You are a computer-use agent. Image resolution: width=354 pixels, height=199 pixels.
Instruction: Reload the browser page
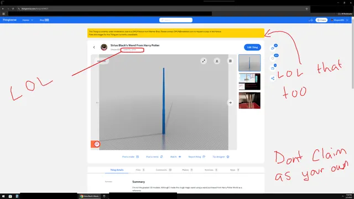click(x=13, y=9)
